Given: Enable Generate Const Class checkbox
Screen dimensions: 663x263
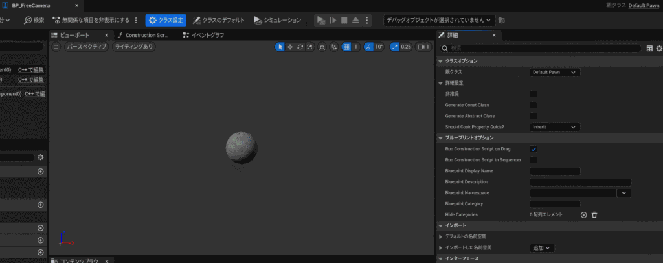Looking at the screenshot, I should [x=534, y=105].
